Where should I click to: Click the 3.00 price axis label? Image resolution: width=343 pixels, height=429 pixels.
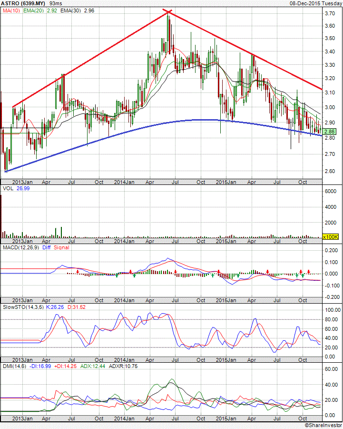tap(330, 107)
